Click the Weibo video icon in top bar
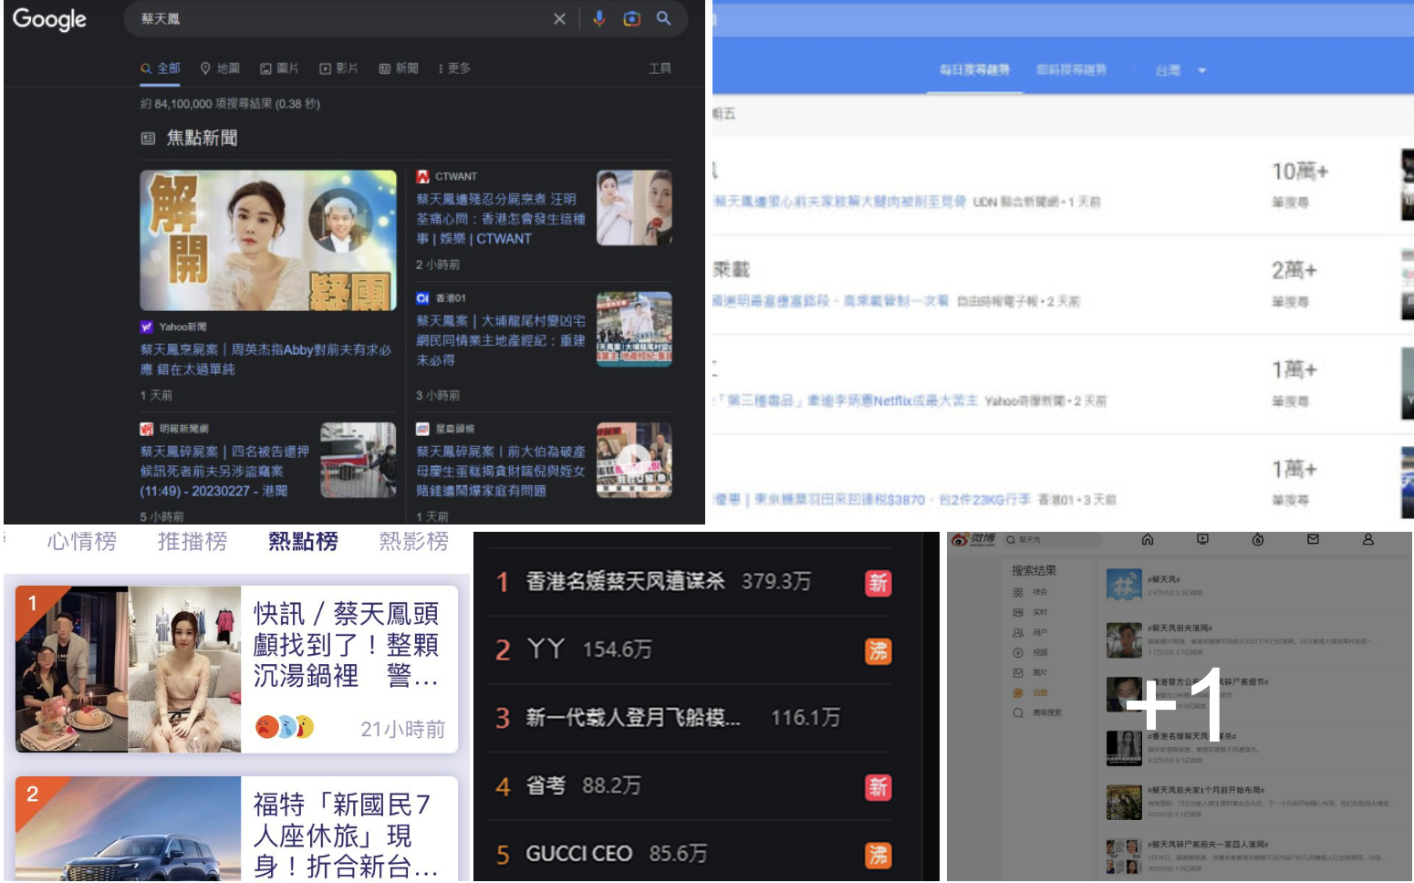The width and height of the screenshot is (1414, 883). pos(1202,540)
